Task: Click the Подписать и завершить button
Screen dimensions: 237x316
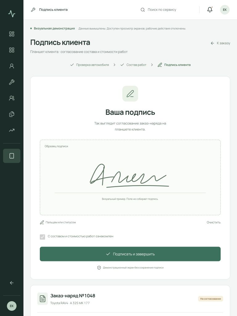Action: pyautogui.click(x=130, y=254)
